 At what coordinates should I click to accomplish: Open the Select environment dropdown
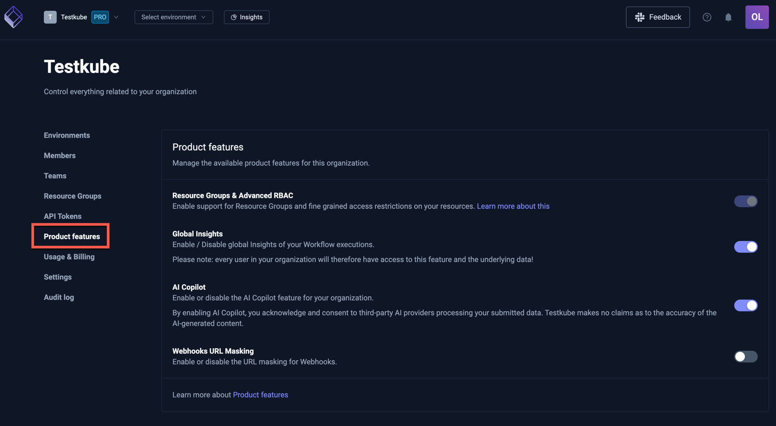(x=173, y=17)
